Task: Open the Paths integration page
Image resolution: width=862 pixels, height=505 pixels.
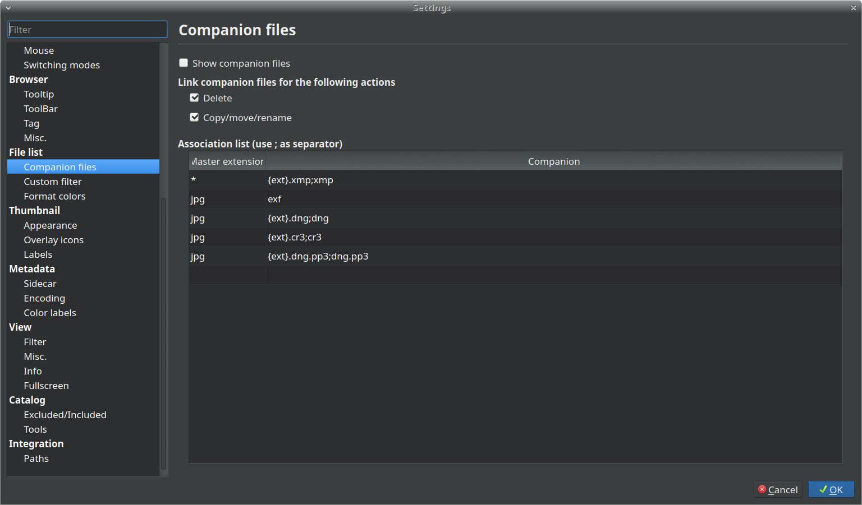Action: (x=36, y=458)
